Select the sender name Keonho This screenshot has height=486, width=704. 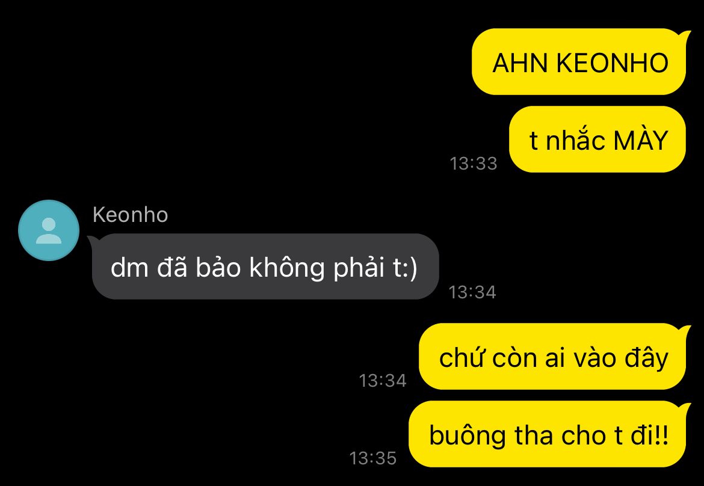pos(130,215)
